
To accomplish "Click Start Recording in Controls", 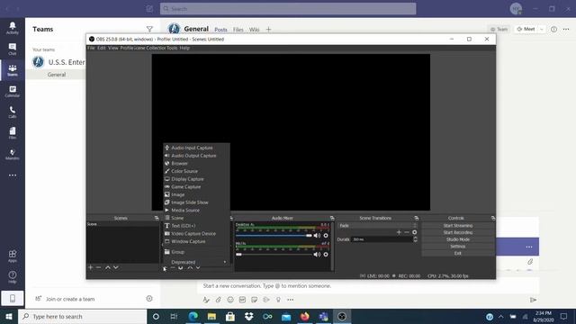I will [458, 232].
